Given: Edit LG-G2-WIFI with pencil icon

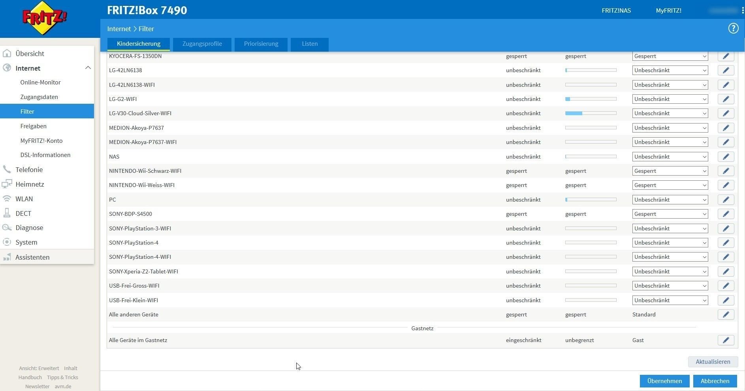Looking at the screenshot, I should (x=726, y=99).
